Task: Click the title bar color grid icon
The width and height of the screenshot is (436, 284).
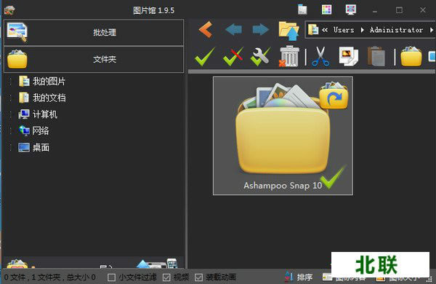Action: coord(326,9)
